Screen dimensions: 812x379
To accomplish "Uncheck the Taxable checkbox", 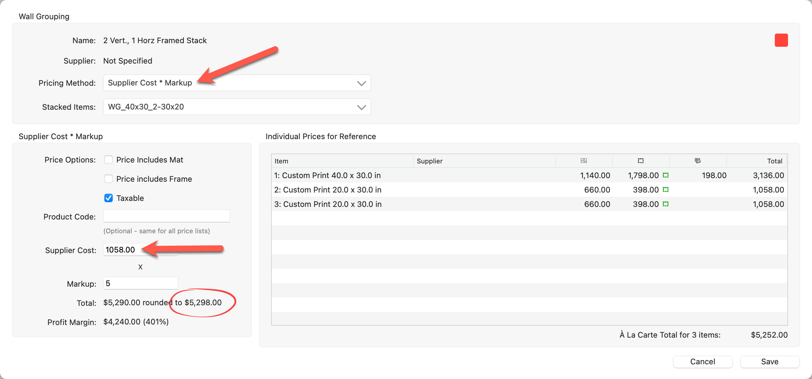I will point(109,198).
